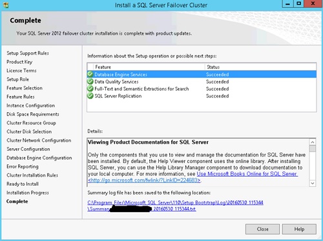Click the Database Engine Configuration step
Image resolution: width=323 pixels, height=241 pixels.
(x=39, y=158)
